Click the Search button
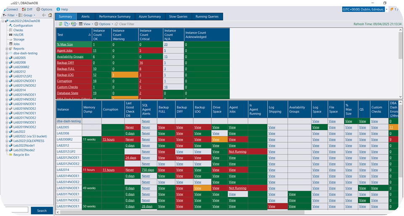Image resolution: width=404 pixels, height=216 pixels. [x=42, y=211]
